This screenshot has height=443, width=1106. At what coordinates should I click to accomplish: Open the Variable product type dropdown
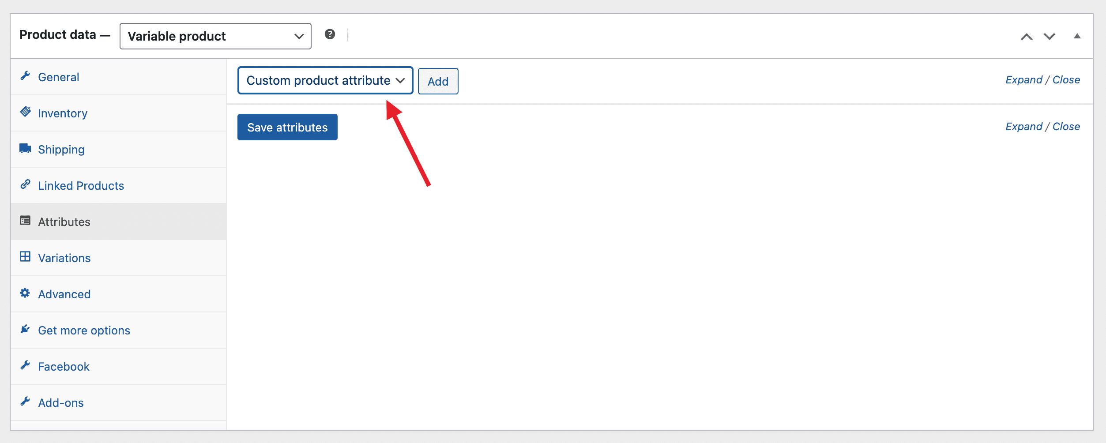pyautogui.click(x=215, y=36)
